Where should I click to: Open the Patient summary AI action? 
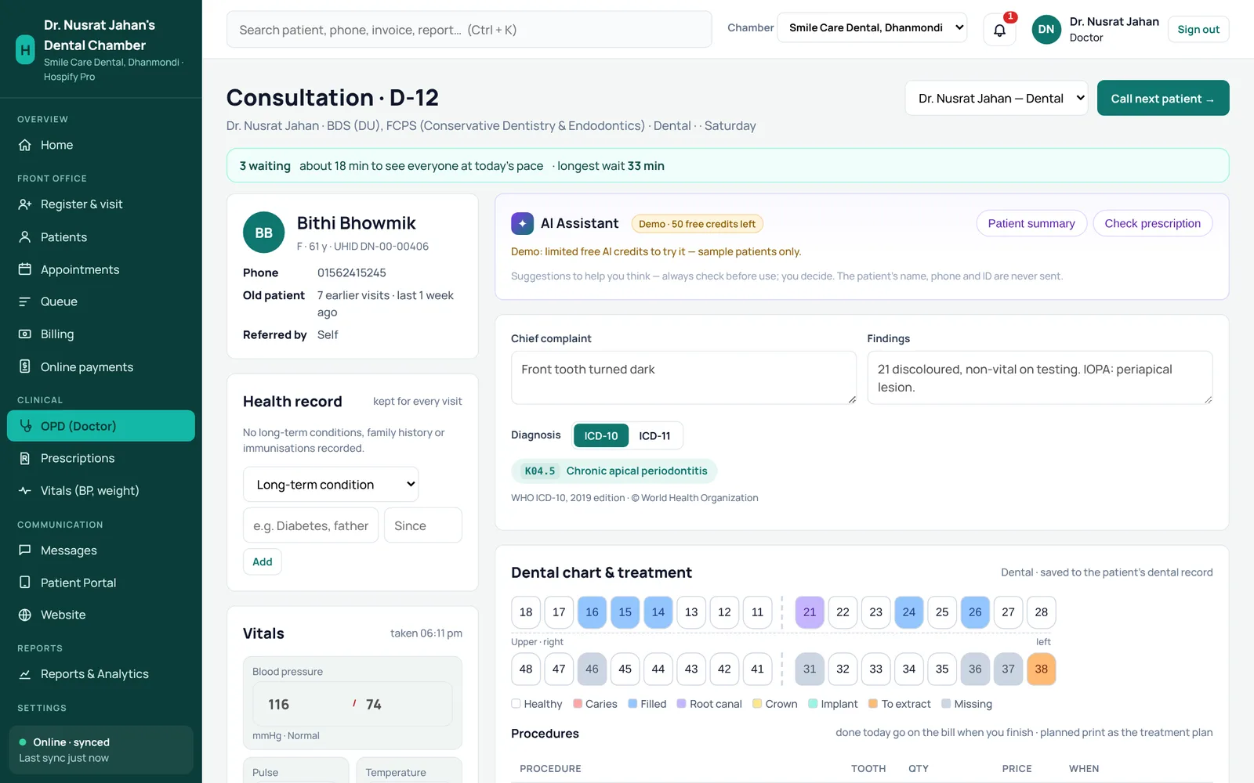tap(1031, 223)
